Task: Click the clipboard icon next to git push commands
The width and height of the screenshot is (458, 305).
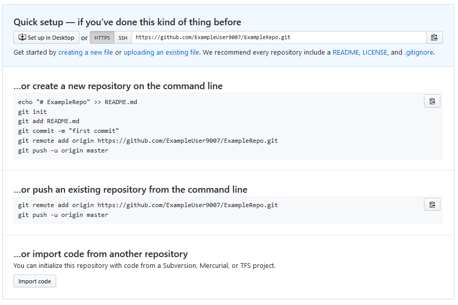Action: coord(432,204)
